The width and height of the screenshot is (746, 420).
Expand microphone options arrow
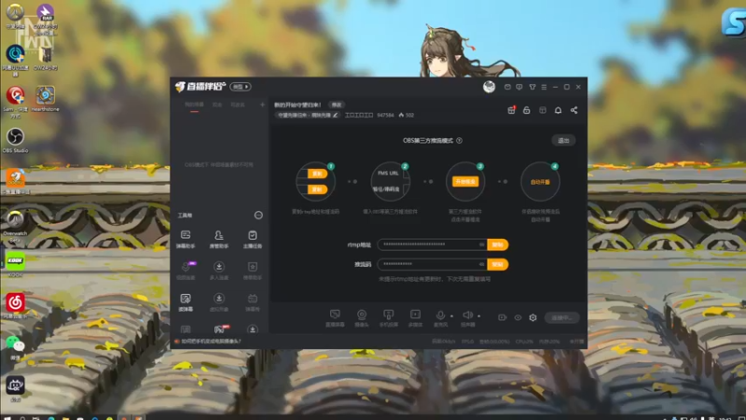coord(452,316)
